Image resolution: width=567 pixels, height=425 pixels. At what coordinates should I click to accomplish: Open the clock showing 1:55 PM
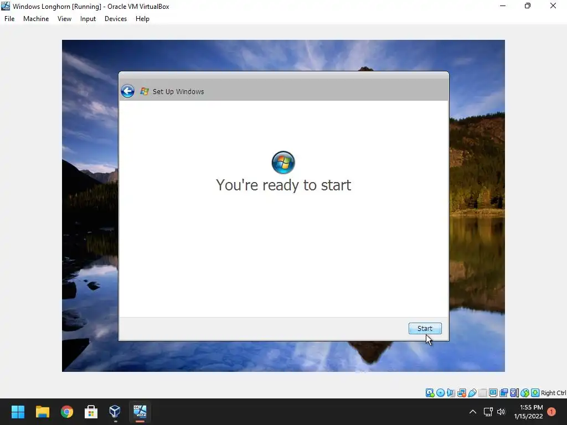(528, 412)
